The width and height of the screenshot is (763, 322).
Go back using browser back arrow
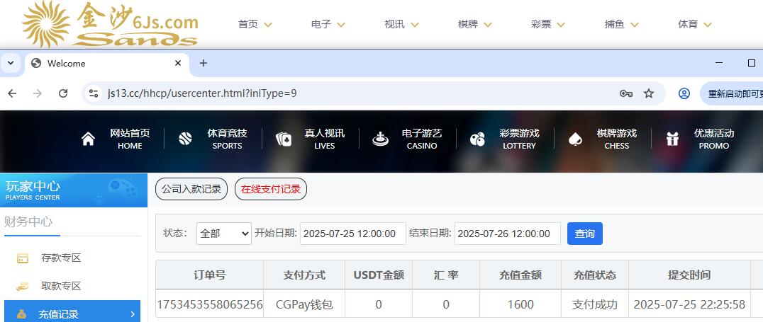(12, 93)
